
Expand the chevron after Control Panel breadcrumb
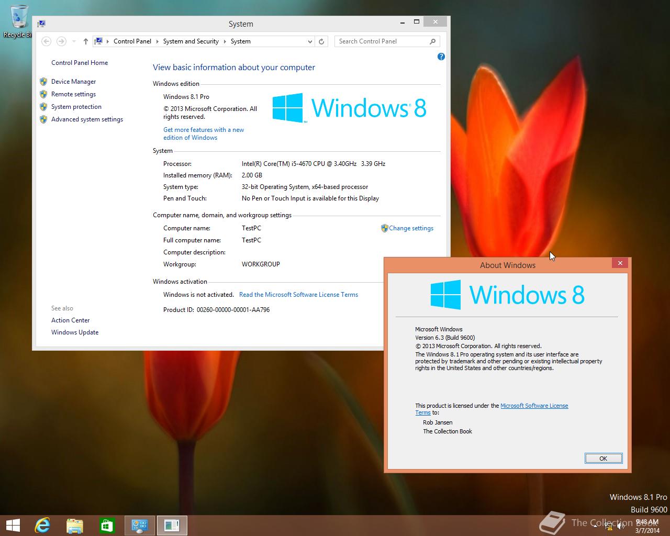[x=157, y=41]
